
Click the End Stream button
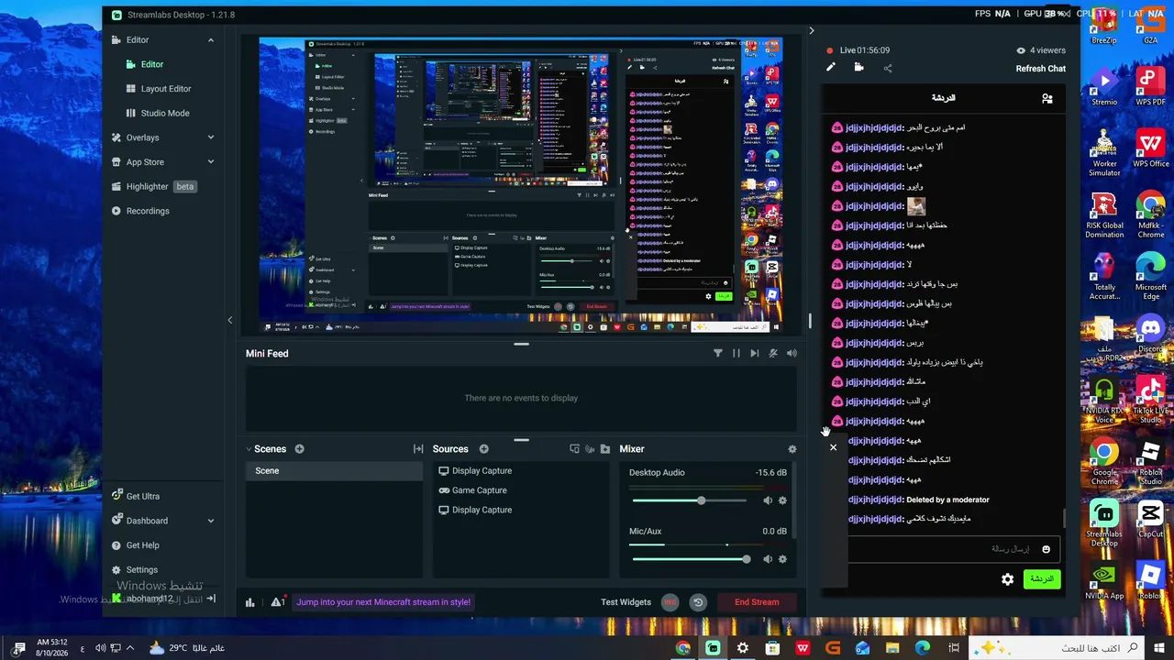coord(757,602)
